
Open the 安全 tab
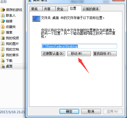click(x=62, y=9)
